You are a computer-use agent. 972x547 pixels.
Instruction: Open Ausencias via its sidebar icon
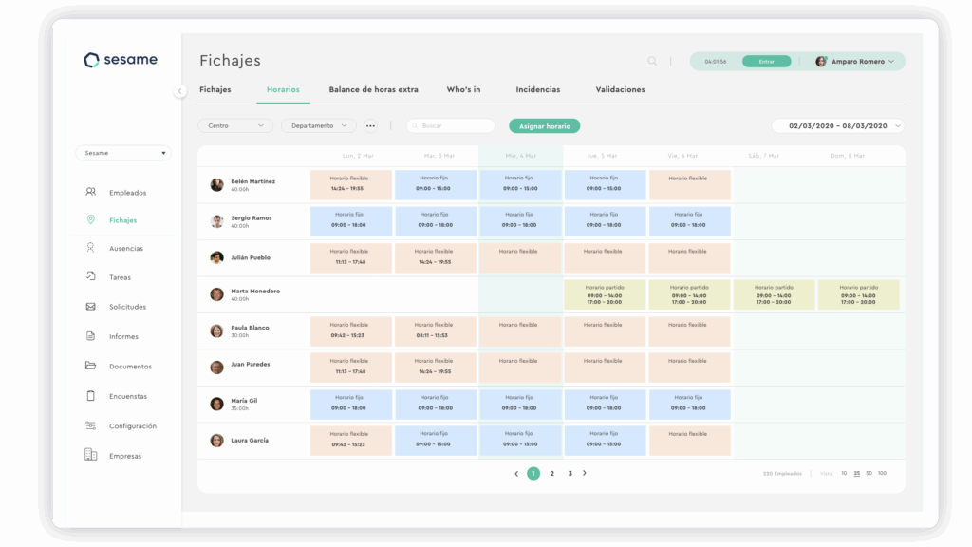pos(91,248)
